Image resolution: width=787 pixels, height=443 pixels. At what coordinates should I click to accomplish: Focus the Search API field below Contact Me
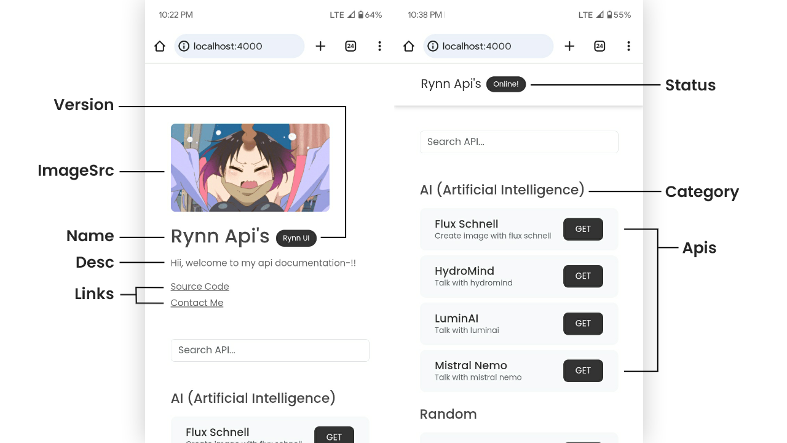(270, 350)
